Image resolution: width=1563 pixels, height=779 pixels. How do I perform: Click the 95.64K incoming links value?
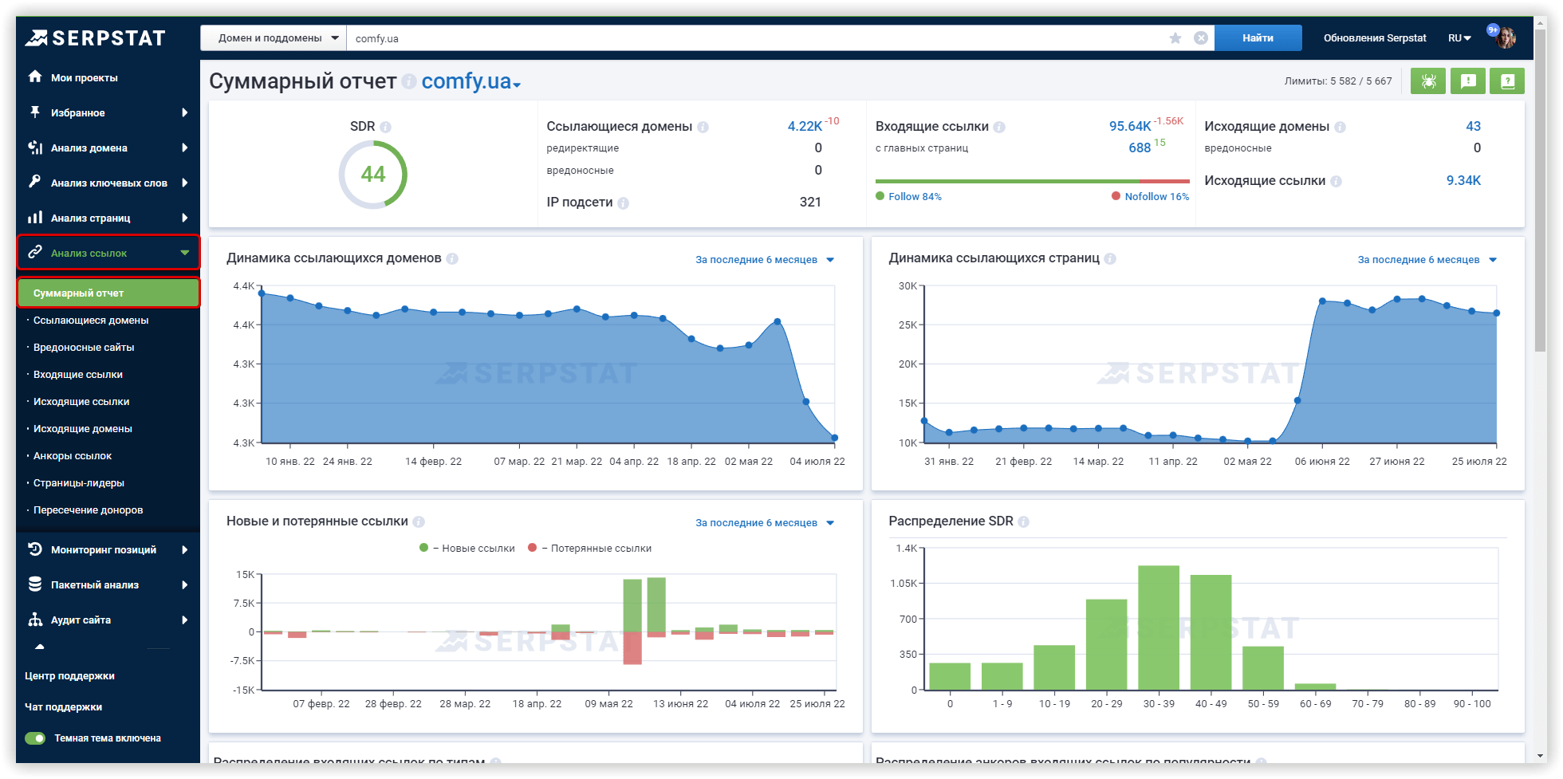(1130, 126)
